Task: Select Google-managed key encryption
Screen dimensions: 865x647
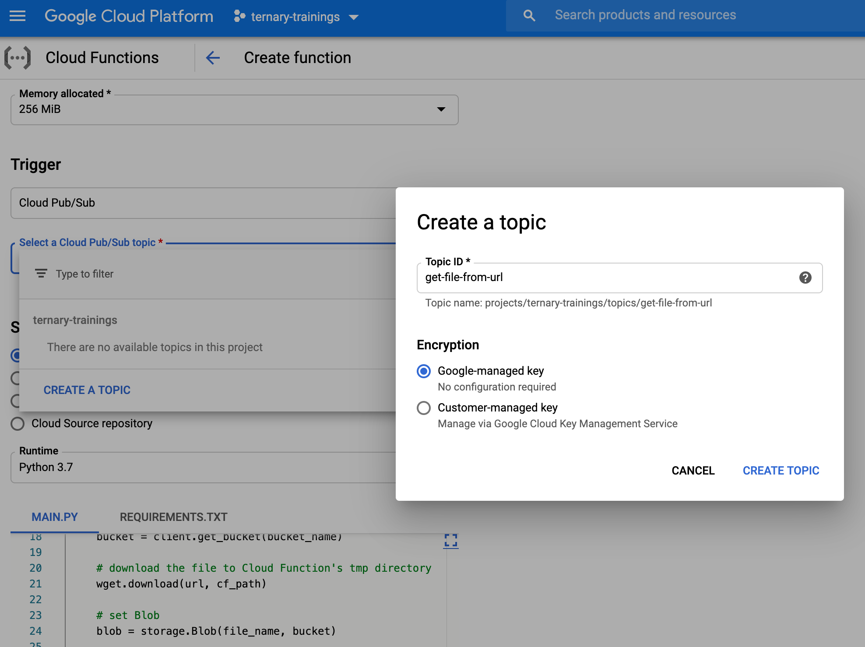Action: click(x=423, y=372)
